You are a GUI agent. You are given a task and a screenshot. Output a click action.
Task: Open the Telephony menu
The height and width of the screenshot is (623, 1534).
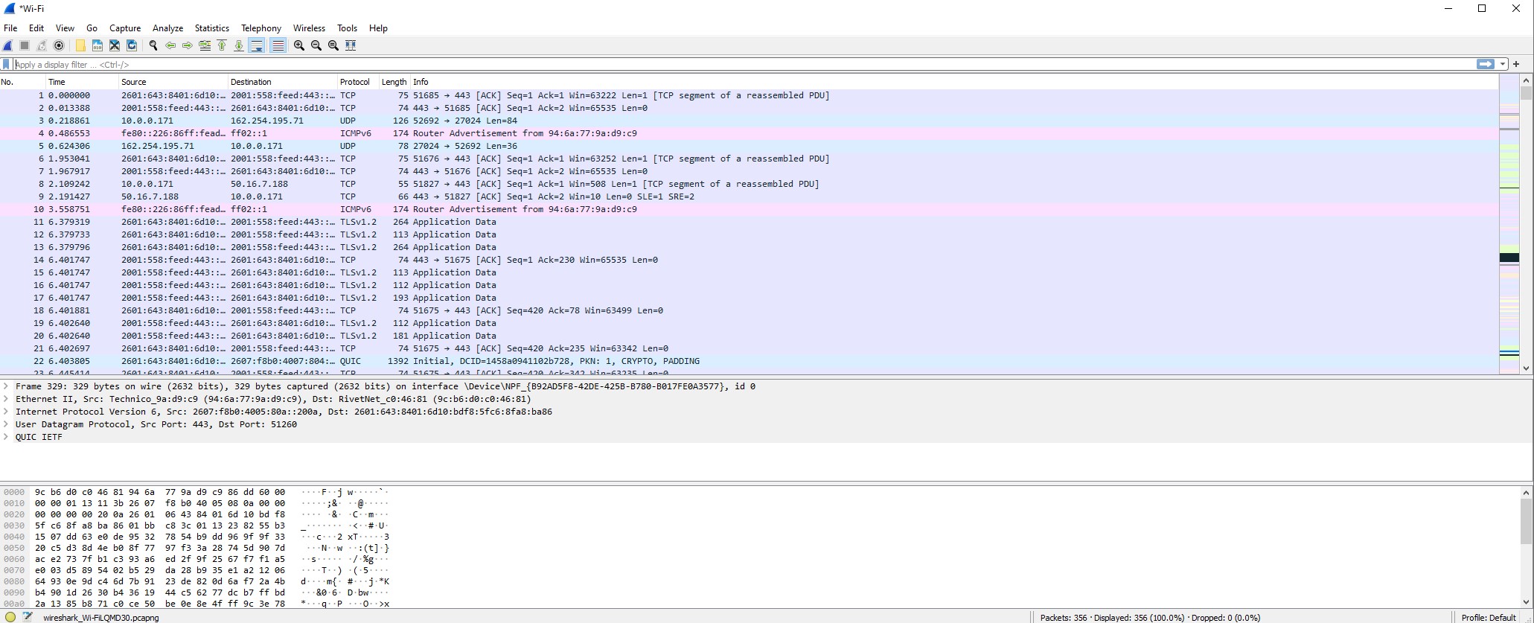pyautogui.click(x=261, y=28)
